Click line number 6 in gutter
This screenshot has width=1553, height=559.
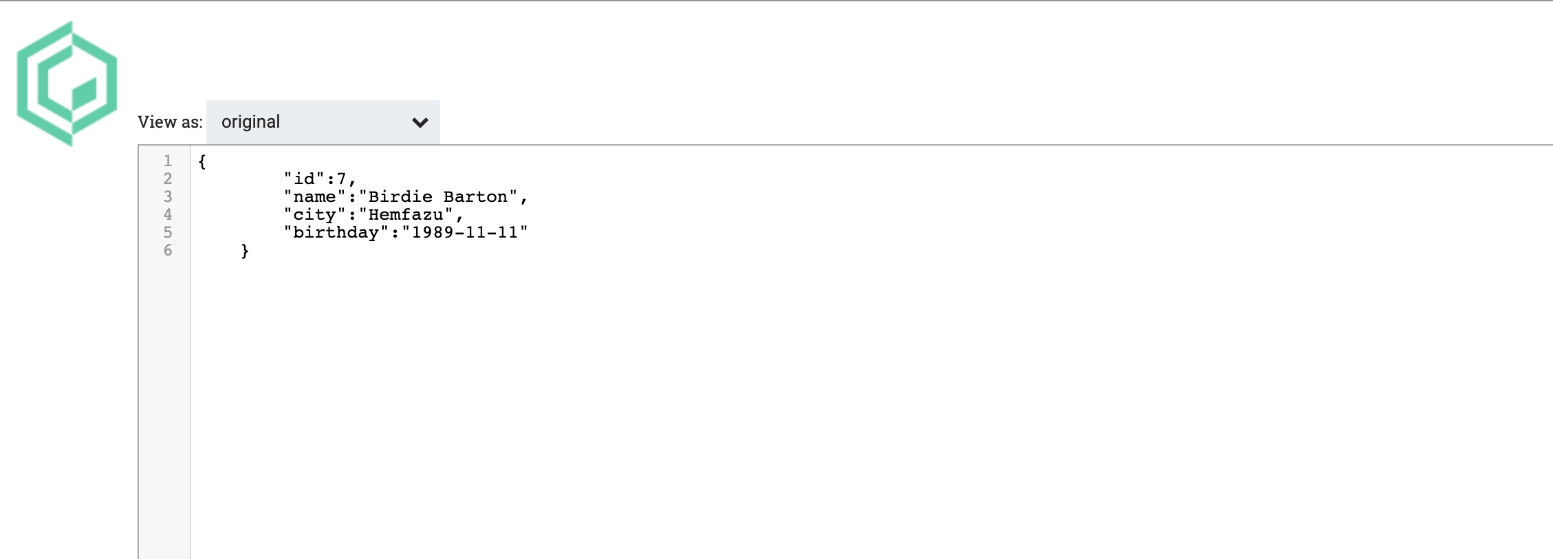point(167,250)
